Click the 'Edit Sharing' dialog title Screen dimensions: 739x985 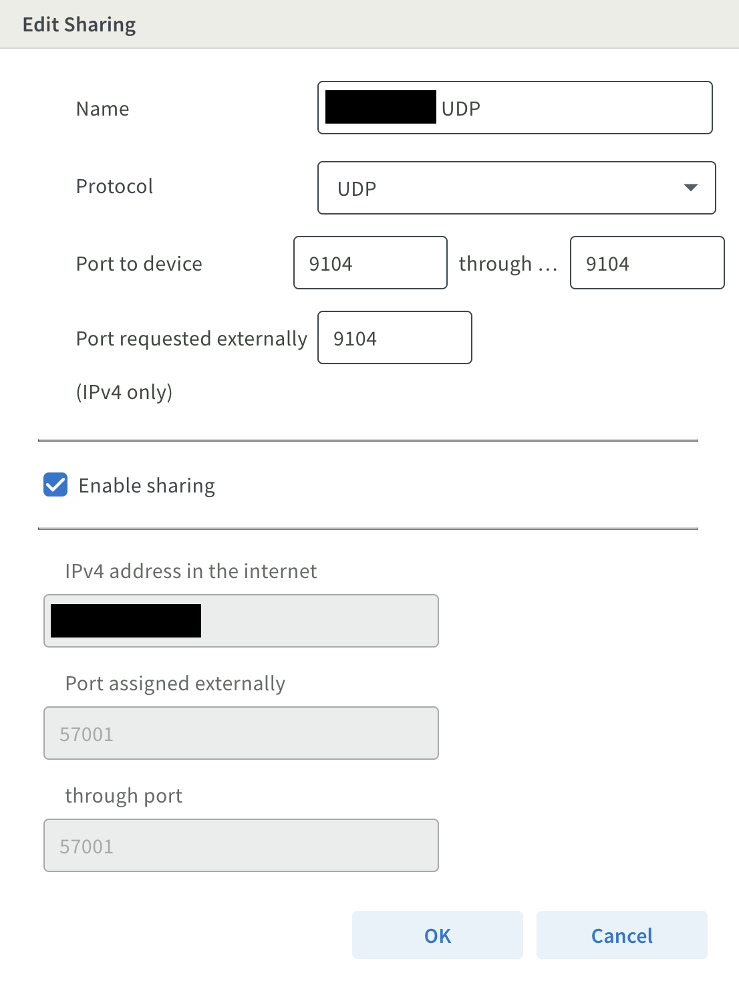pos(79,25)
